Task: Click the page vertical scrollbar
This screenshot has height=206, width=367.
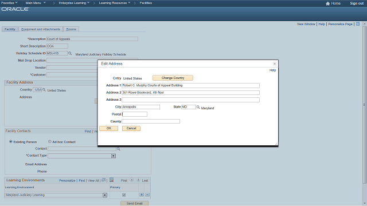Action: (x=365, y=105)
